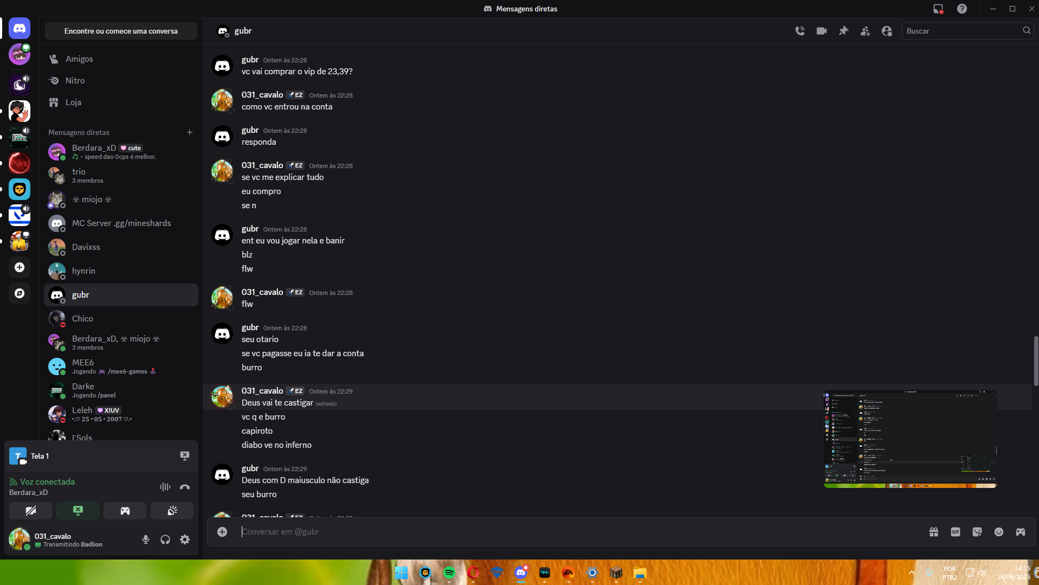Open the sticker picker
Screen dimensions: 1039x585
[977, 532]
